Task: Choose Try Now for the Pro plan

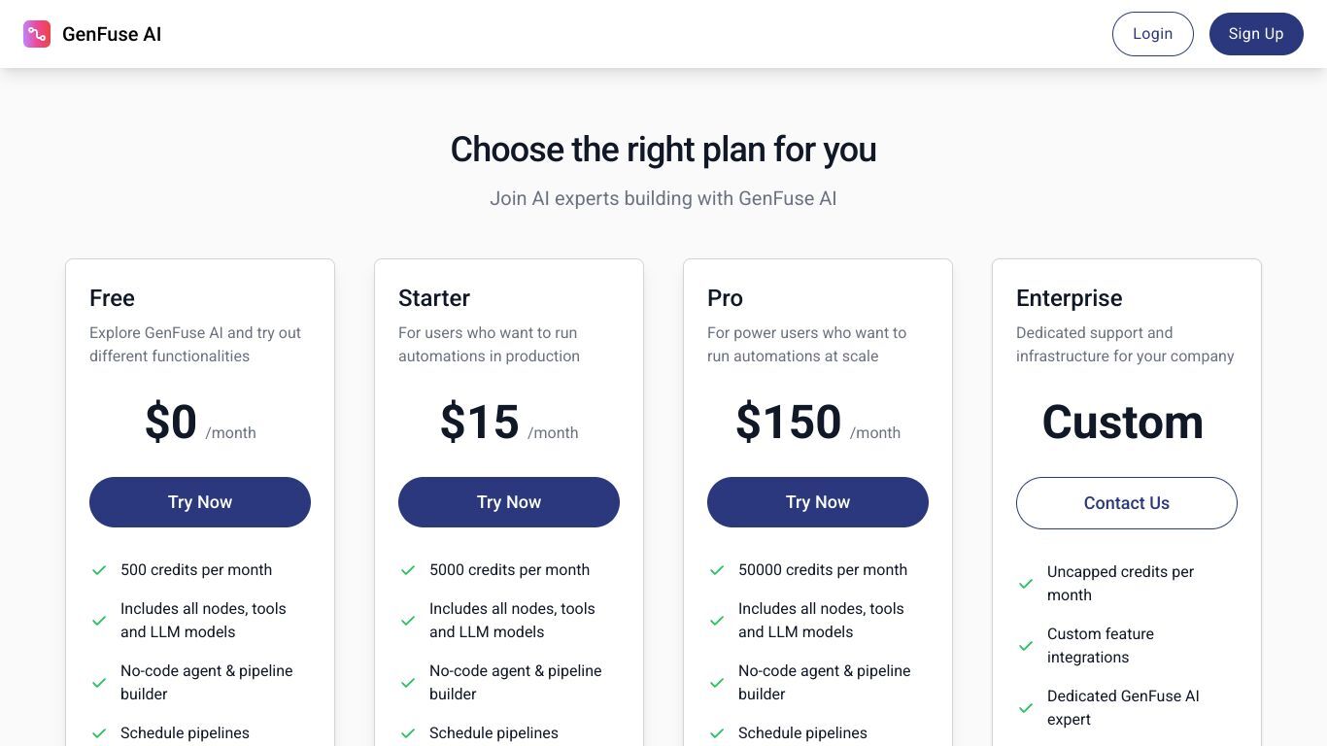Action: pyautogui.click(x=818, y=502)
